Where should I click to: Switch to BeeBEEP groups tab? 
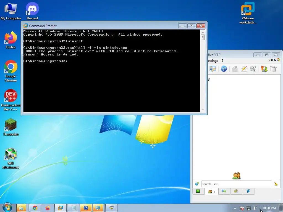[x=236, y=191]
